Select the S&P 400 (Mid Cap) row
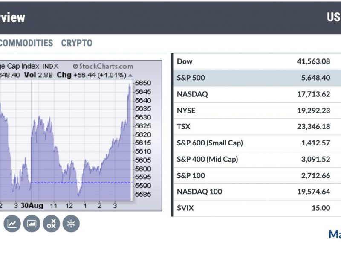The height and width of the screenshot is (256, 341). [x=257, y=159]
